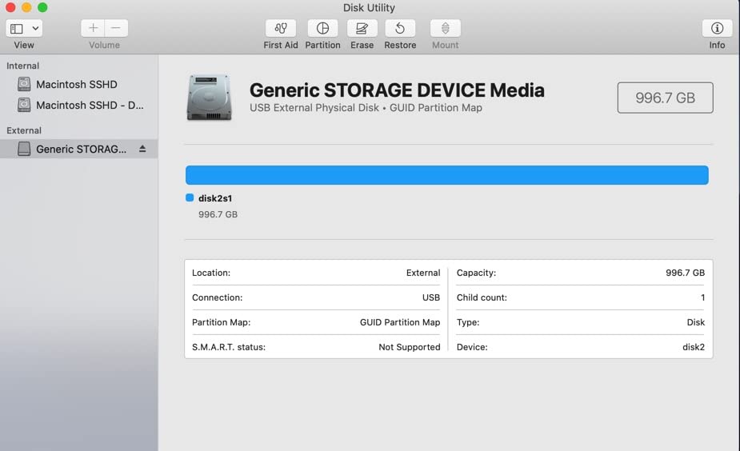Click the Child count: label
The width and height of the screenshot is (740, 451).
pyautogui.click(x=482, y=297)
